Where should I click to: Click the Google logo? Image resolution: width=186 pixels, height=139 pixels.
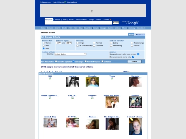[133, 22]
